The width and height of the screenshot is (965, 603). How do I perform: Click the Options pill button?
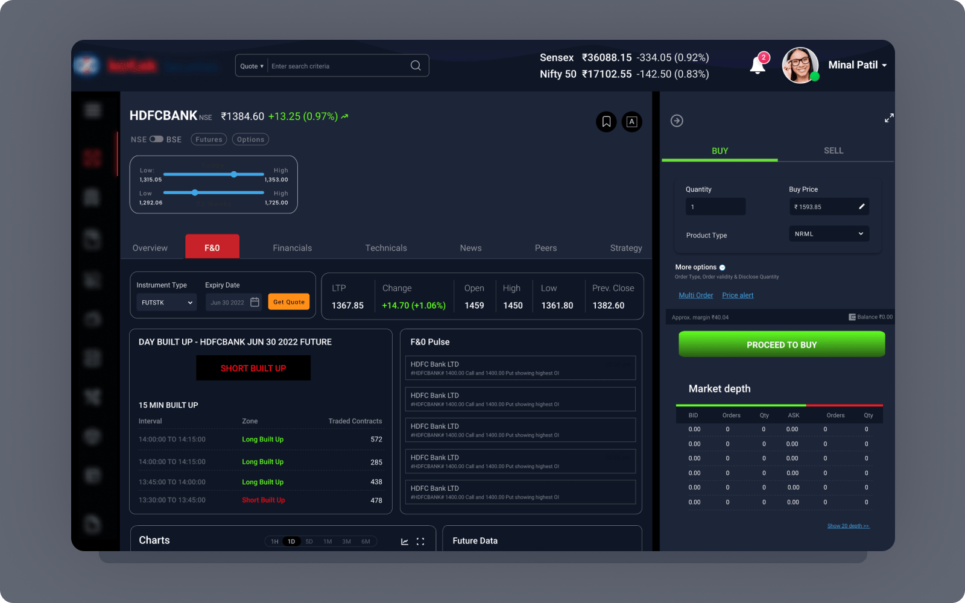coord(250,139)
